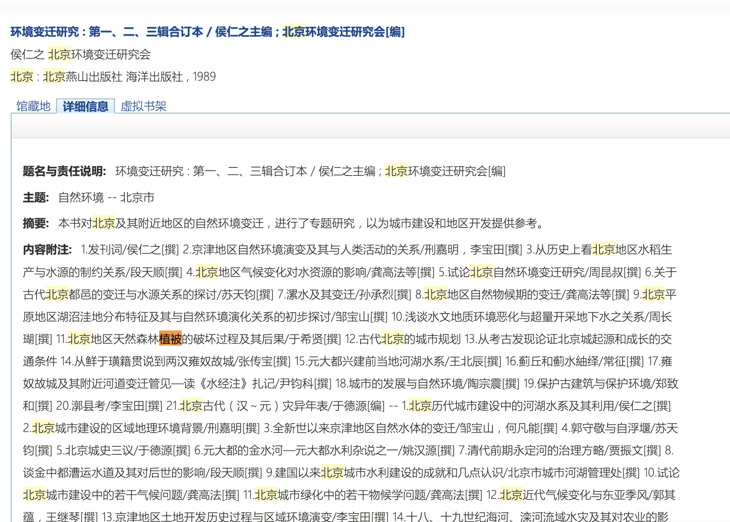Click the entry 7.漯水及其变迁/孙承烈[撰]

pos(344,294)
